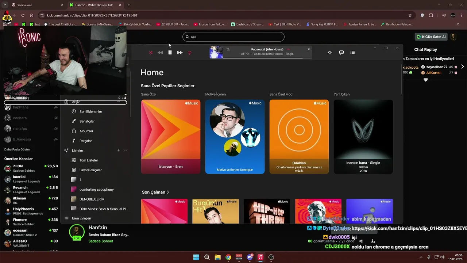Open Motive ve Benzer Sanatçılar card

click(x=235, y=137)
